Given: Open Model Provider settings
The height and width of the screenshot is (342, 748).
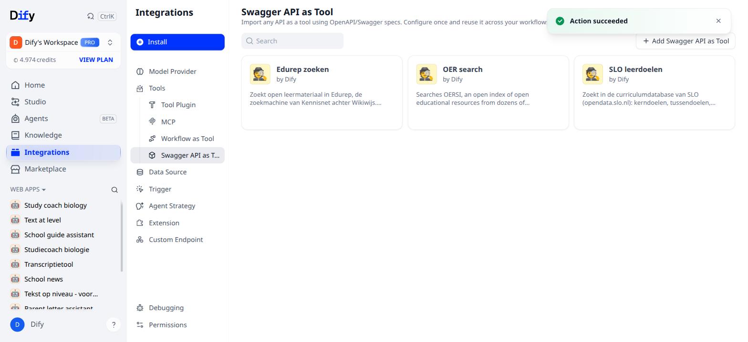Looking at the screenshot, I should tap(177, 71).
